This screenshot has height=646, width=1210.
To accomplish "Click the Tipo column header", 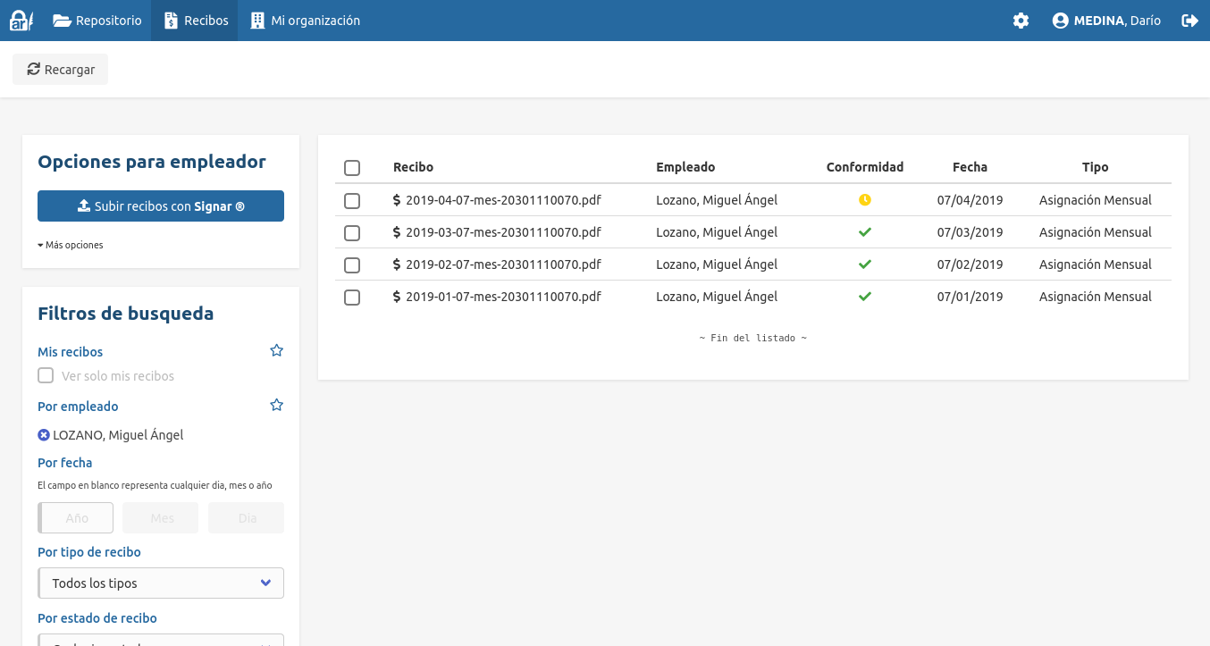I will click(x=1096, y=167).
